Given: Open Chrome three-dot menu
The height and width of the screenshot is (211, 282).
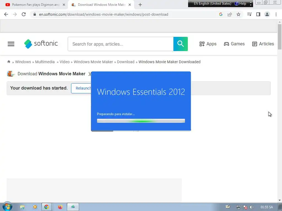Looking at the screenshot, I should 276,14.
